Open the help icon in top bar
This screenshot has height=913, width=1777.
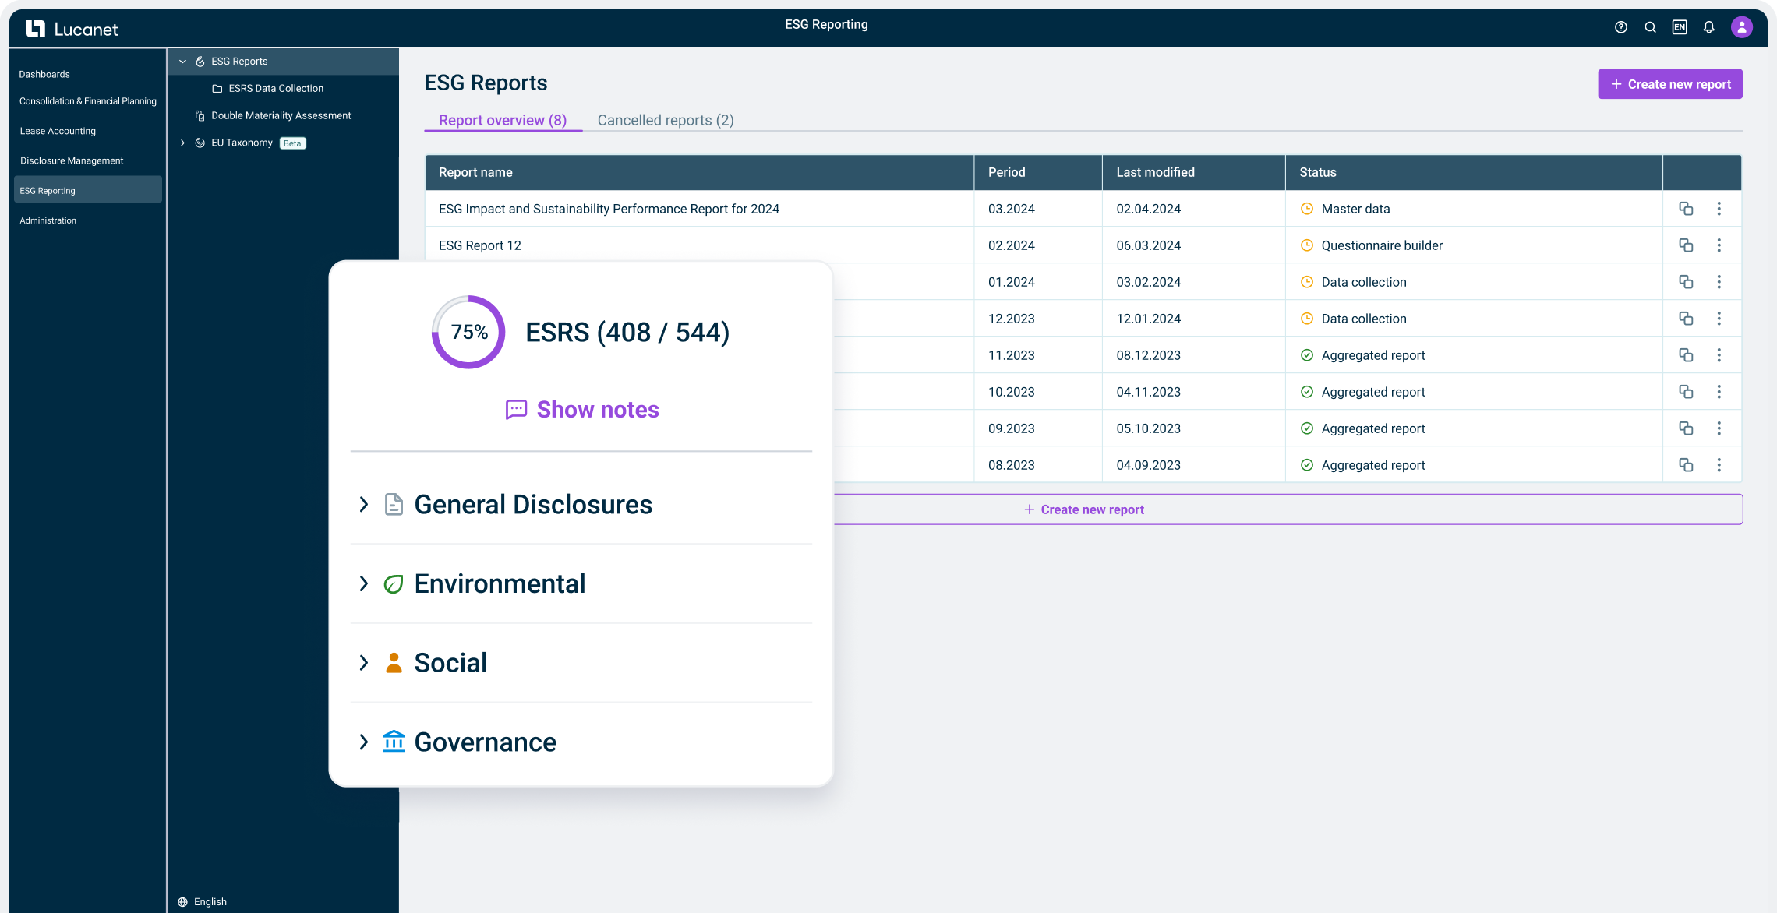[1621, 27]
